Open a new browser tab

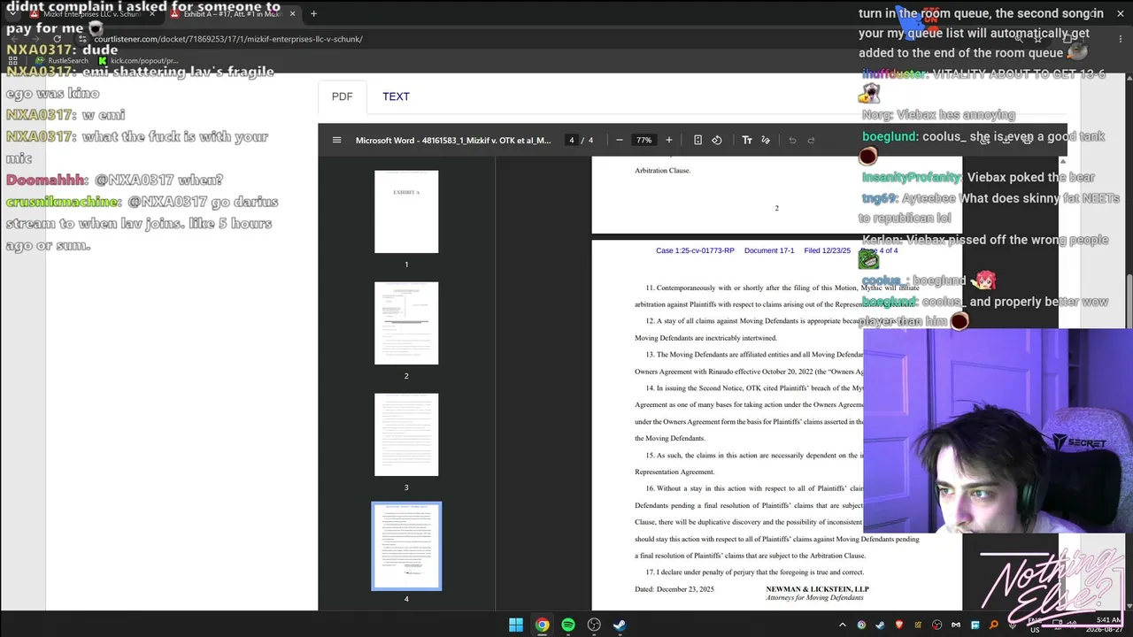(x=313, y=13)
